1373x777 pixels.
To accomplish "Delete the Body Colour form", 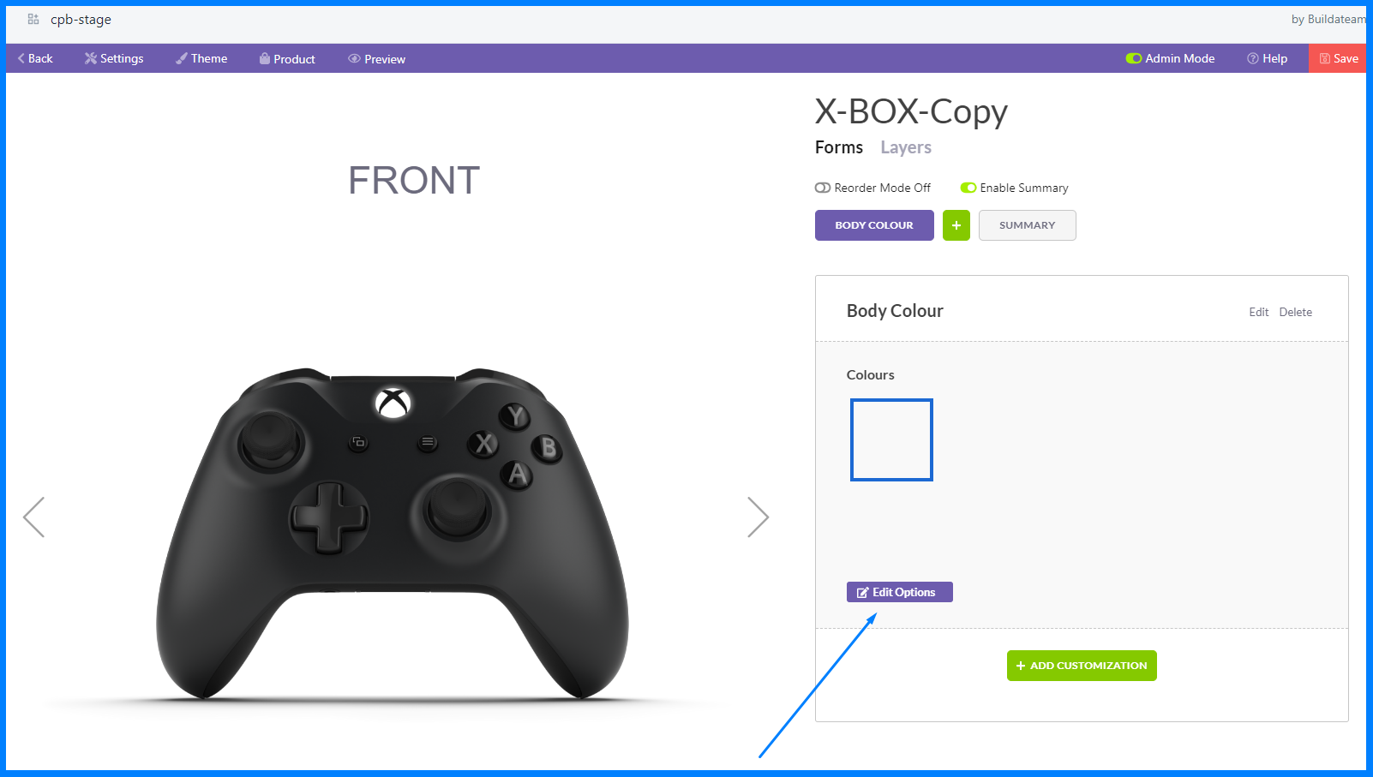I will [x=1295, y=312].
